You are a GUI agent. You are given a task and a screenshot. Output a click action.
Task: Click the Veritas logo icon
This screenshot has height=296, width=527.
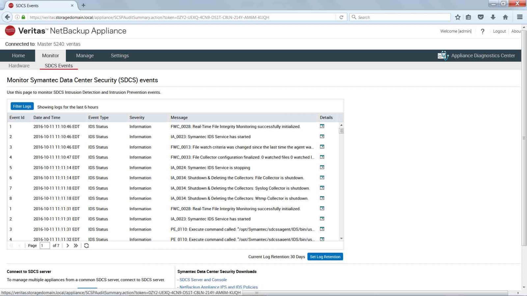point(10,31)
